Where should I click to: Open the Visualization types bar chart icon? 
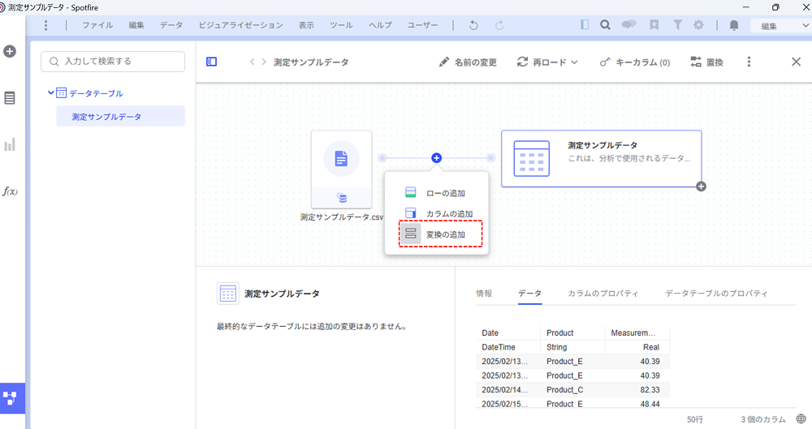[10, 145]
